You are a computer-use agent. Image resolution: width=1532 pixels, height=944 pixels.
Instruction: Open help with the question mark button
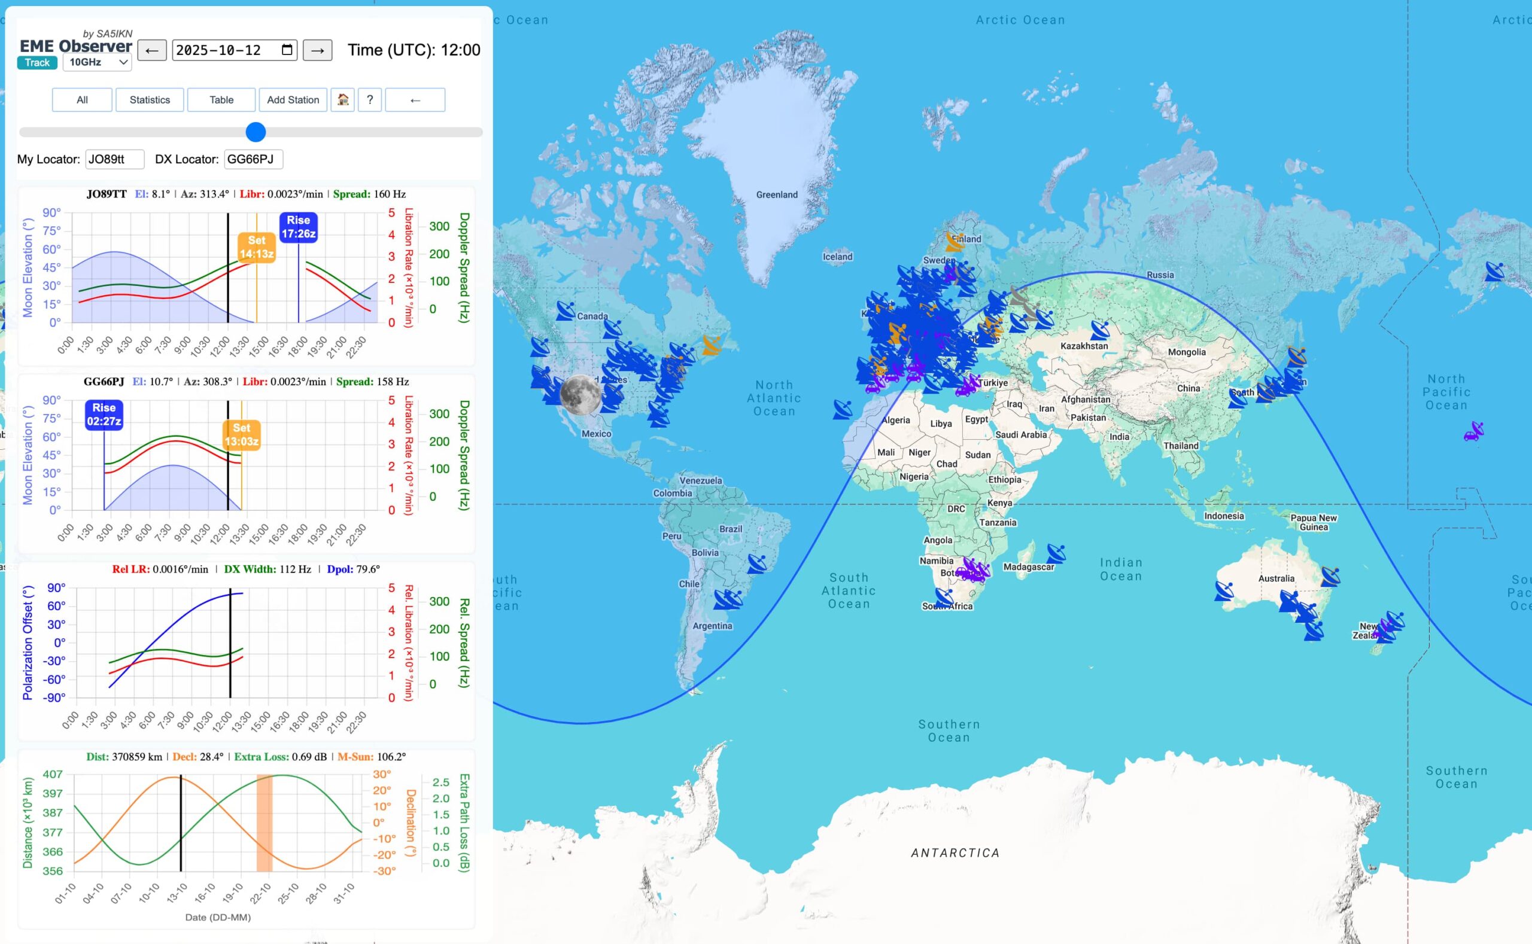(370, 100)
